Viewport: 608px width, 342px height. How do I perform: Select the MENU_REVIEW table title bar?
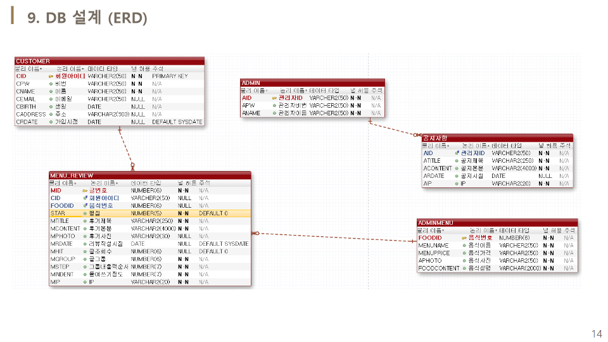click(x=150, y=175)
